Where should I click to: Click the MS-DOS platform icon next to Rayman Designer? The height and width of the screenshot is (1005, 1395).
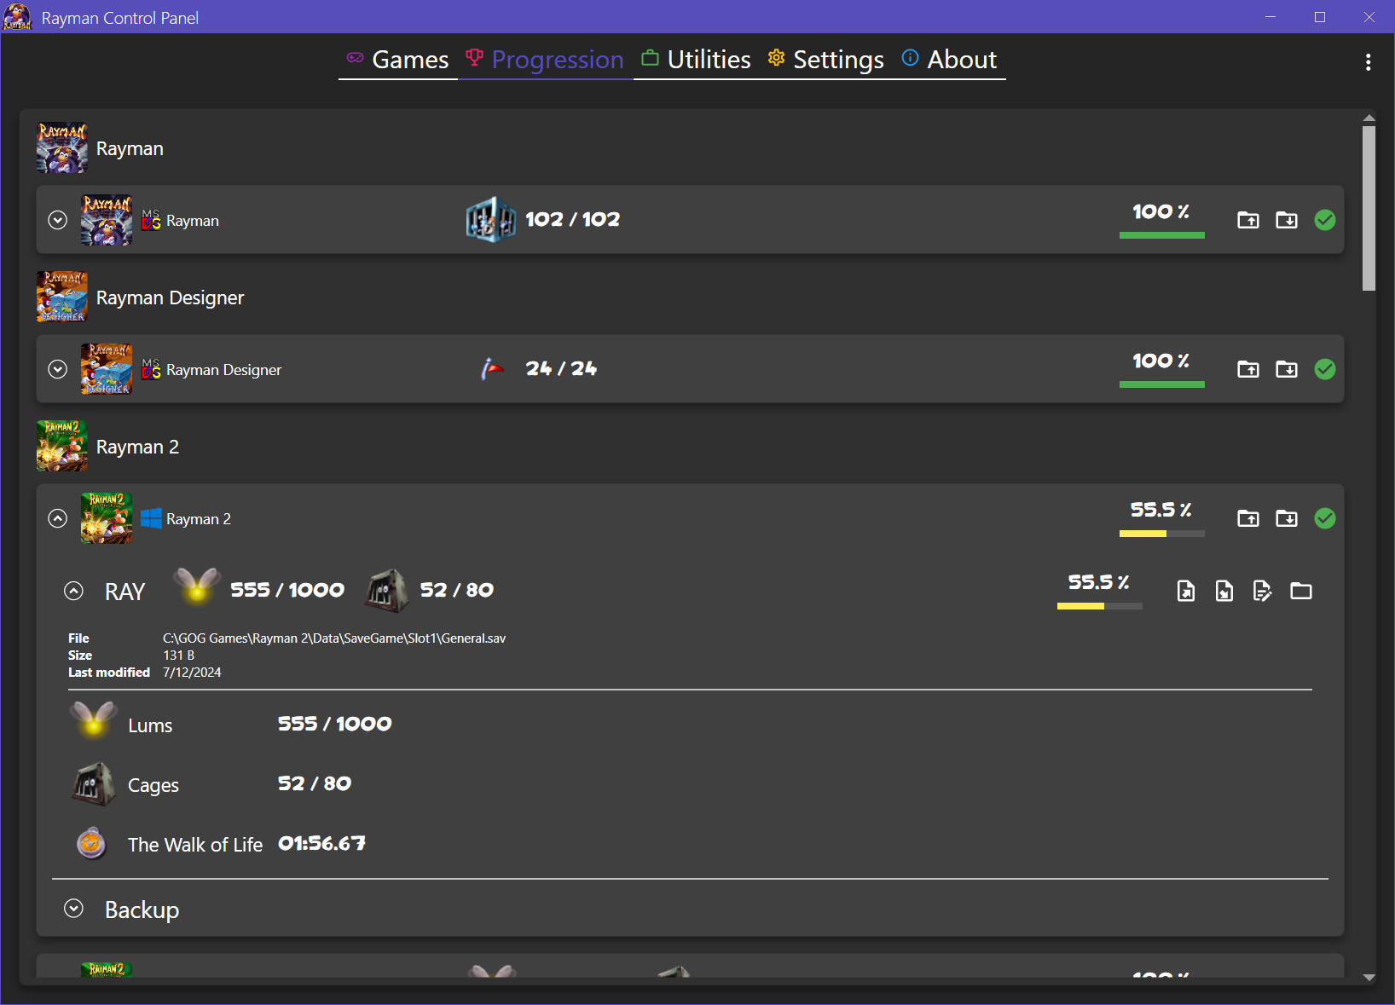point(151,369)
